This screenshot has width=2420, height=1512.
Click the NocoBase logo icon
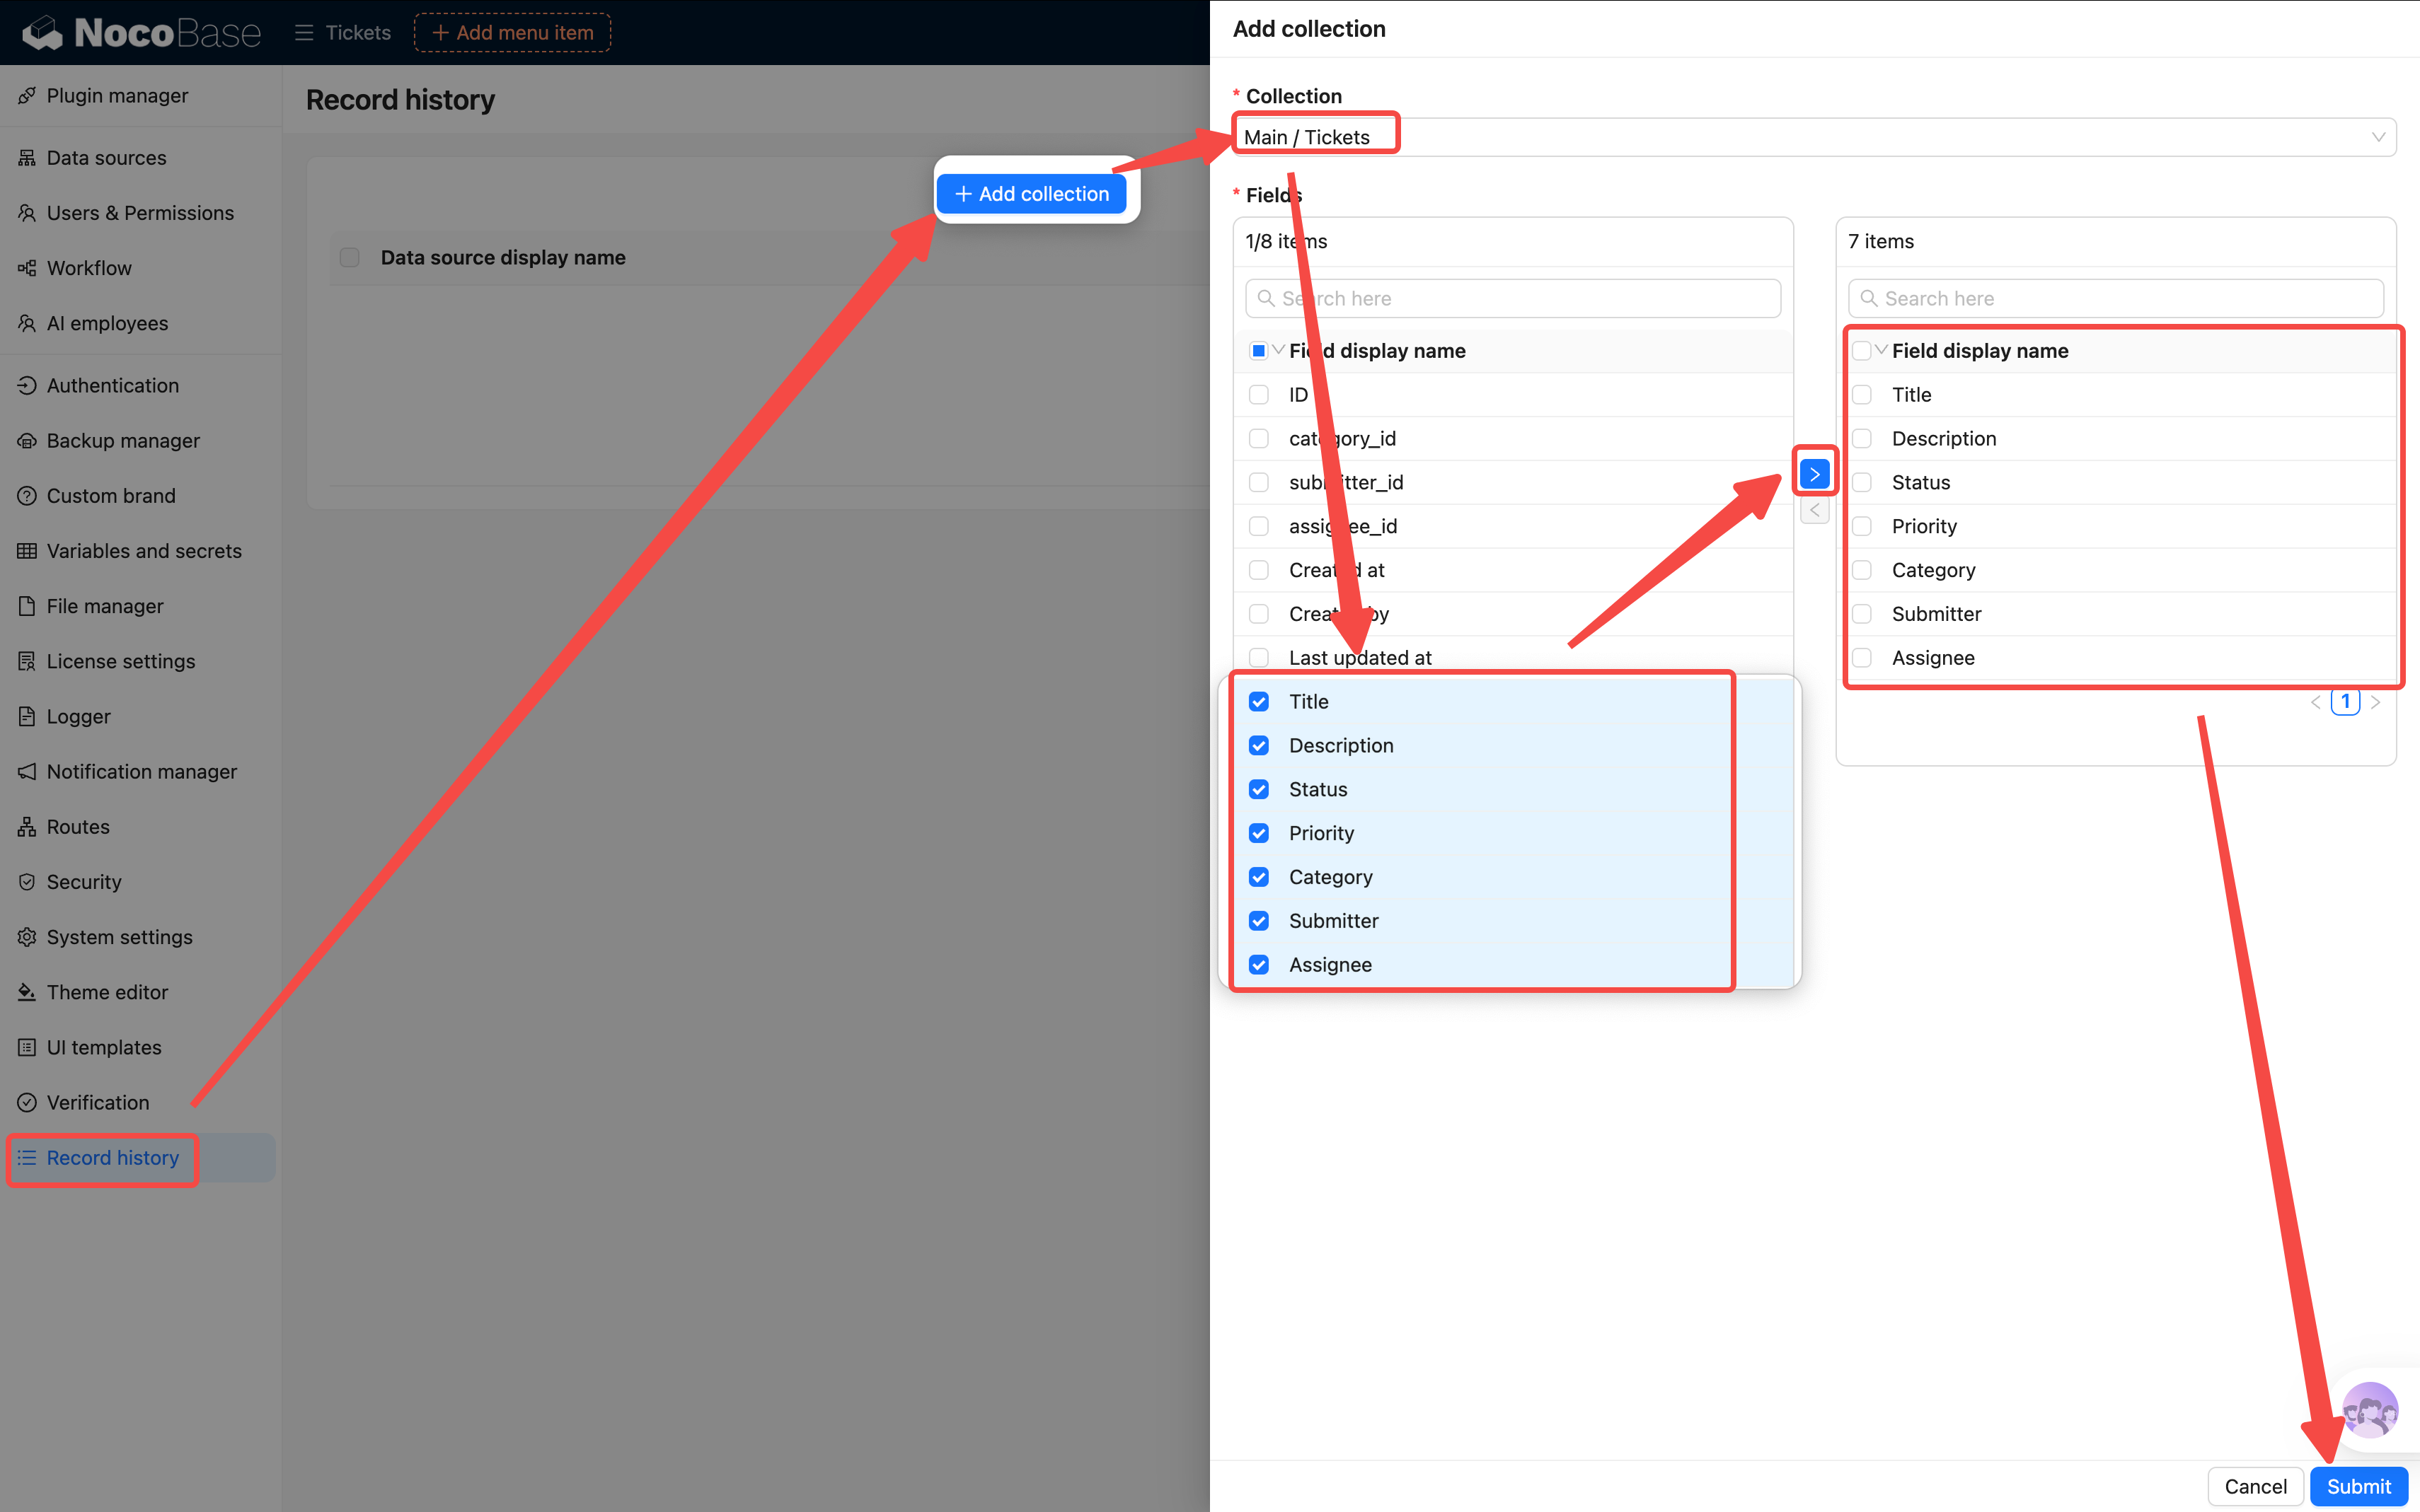click(x=42, y=32)
